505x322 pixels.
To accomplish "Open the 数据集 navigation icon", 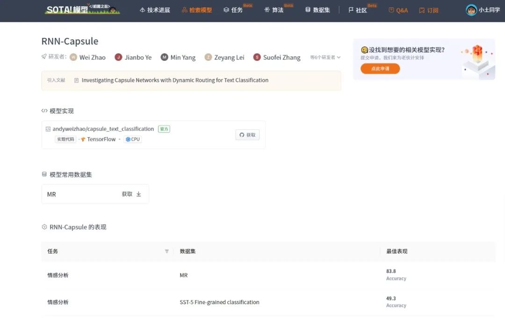I will click(307, 9).
